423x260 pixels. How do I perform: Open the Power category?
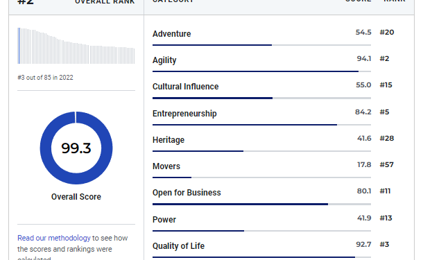(x=164, y=220)
